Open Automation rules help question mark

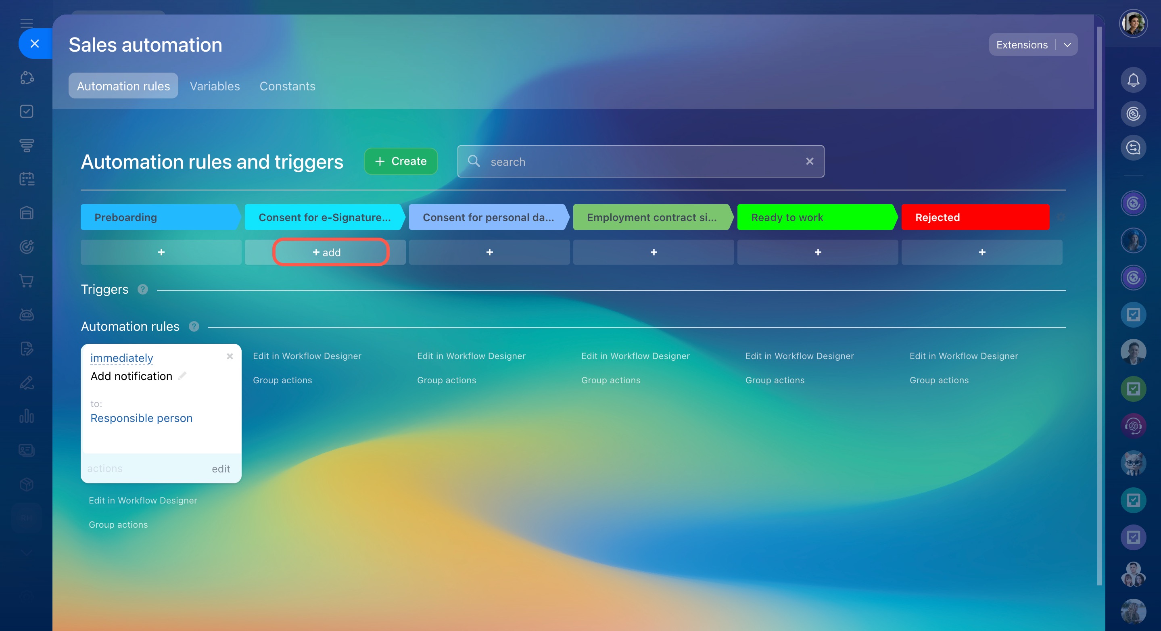click(194, 326)
